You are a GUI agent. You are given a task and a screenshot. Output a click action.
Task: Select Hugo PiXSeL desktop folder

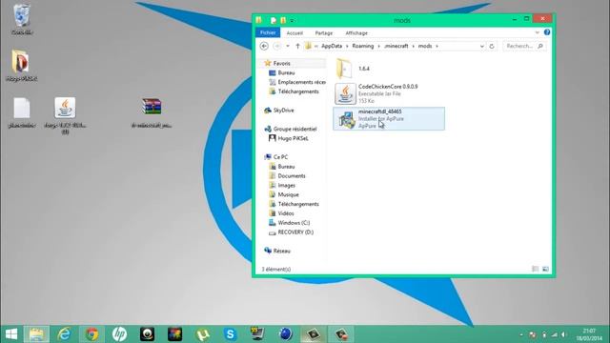21,66
